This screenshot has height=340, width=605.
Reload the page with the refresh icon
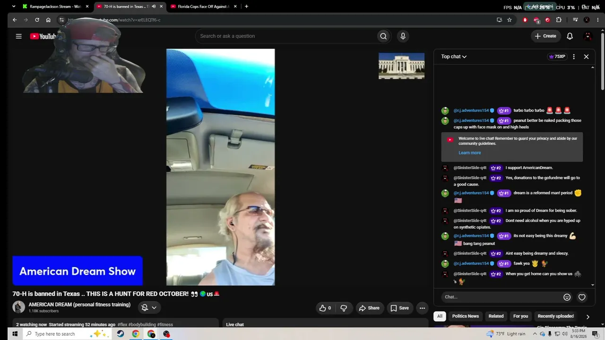37,20
